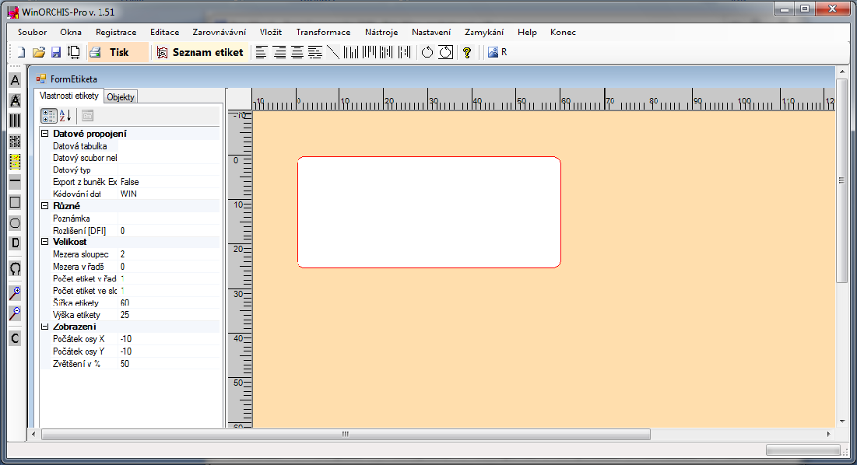The width and height of the screenshot is (857, 465).
Task: Rotate with the first circular arrow icon
Action: [x=427, y=52]
